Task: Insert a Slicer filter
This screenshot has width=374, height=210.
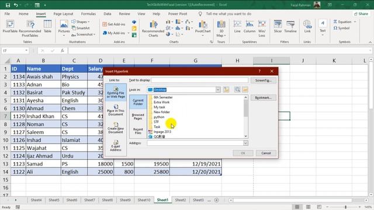Action: click(278, 27)
